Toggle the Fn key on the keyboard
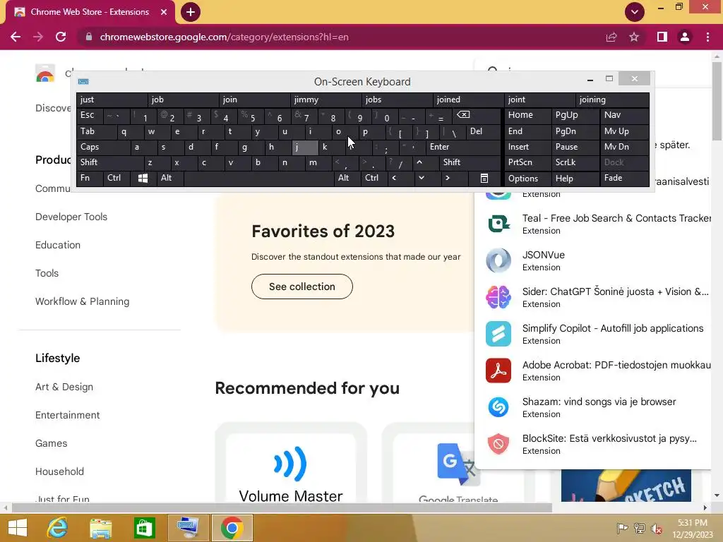The image size is (723, 542). click(x=90, y=178)
